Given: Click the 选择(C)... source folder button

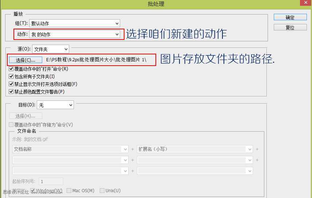Looking at the screenshot, I should [26, 60].
